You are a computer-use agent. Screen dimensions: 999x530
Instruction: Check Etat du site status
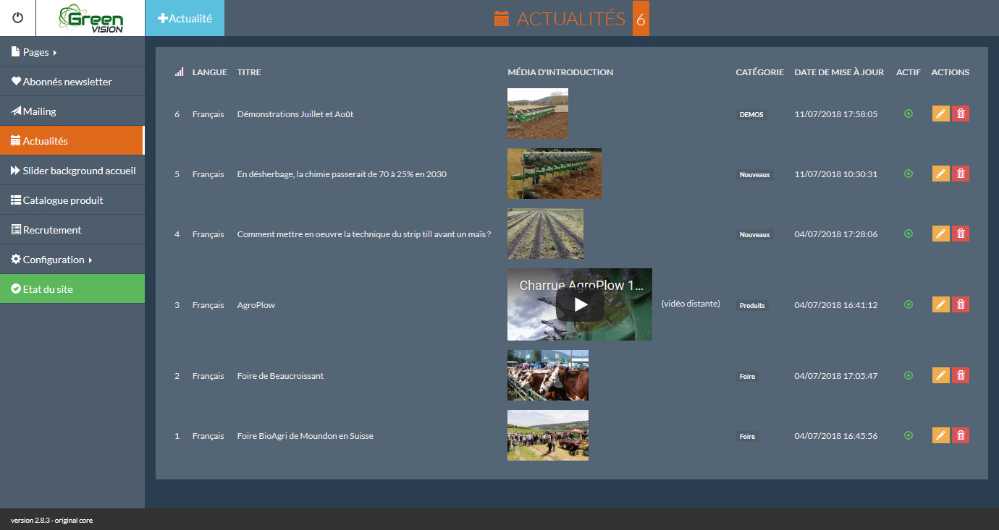click(72, 289)
